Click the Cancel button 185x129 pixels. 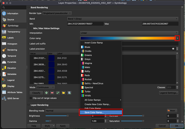tap(162, 126)
